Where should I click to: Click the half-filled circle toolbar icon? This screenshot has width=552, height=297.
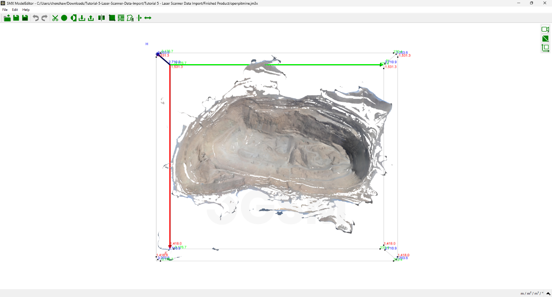(73, 18)
